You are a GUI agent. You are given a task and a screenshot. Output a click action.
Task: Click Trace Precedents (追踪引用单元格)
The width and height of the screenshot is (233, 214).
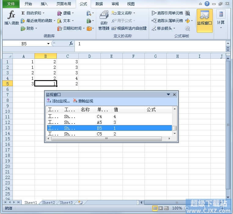[167, 13]
